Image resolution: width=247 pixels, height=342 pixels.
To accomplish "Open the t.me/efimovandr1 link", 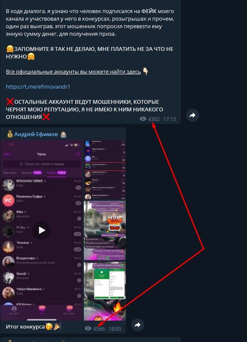I will [x=38, y=87].
